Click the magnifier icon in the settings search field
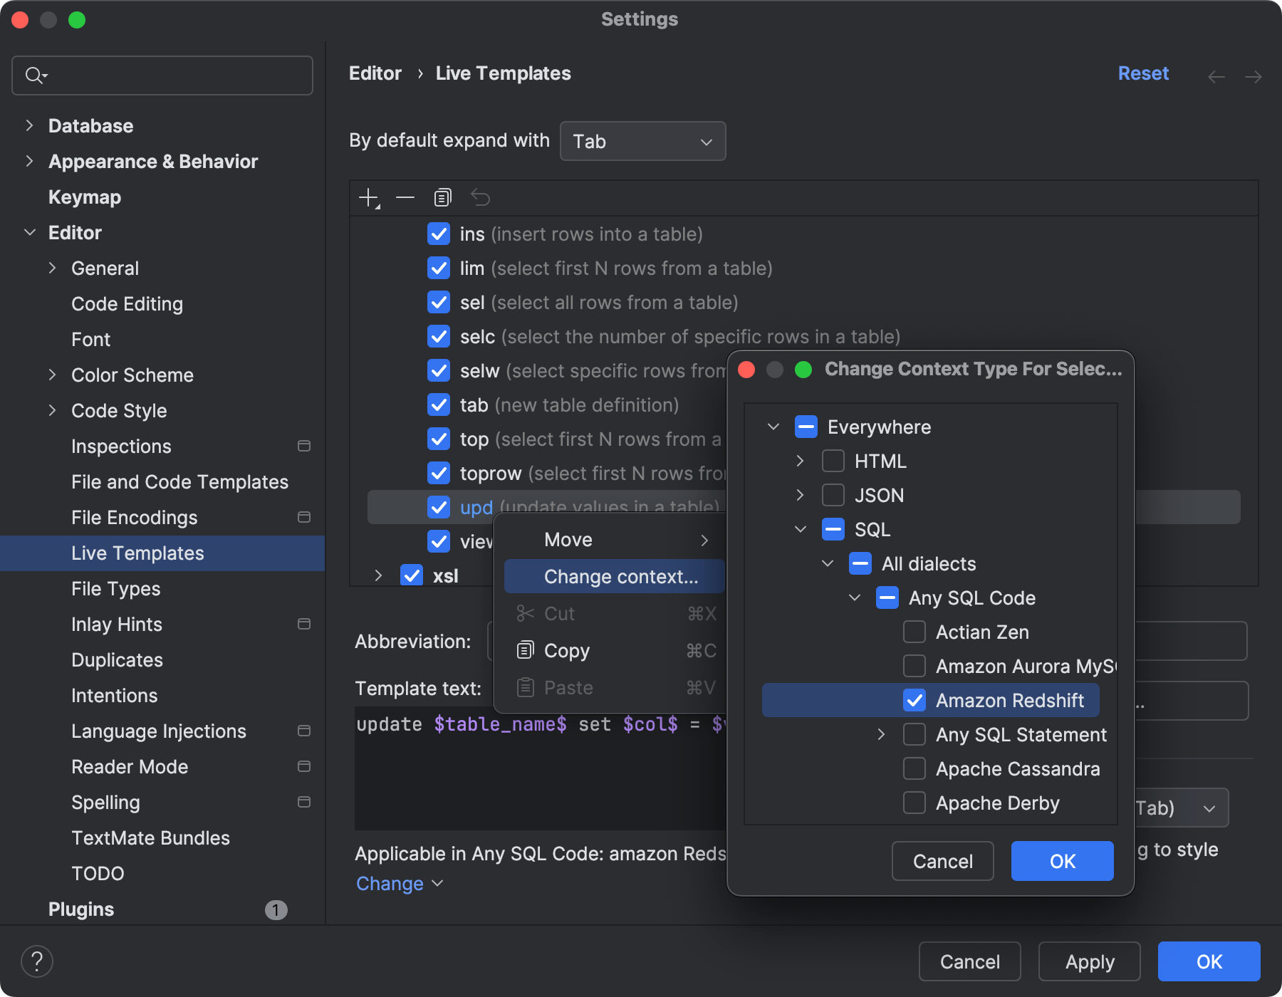1282x997 pixels. 34,75
